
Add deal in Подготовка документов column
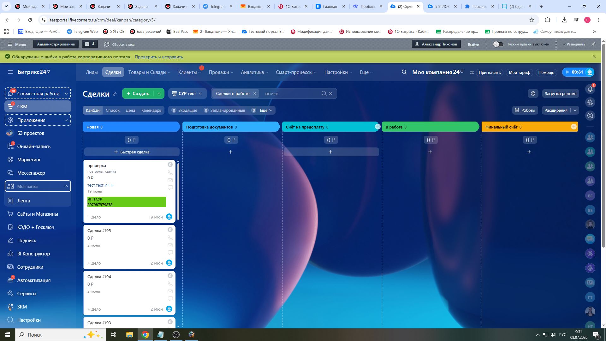231,152
